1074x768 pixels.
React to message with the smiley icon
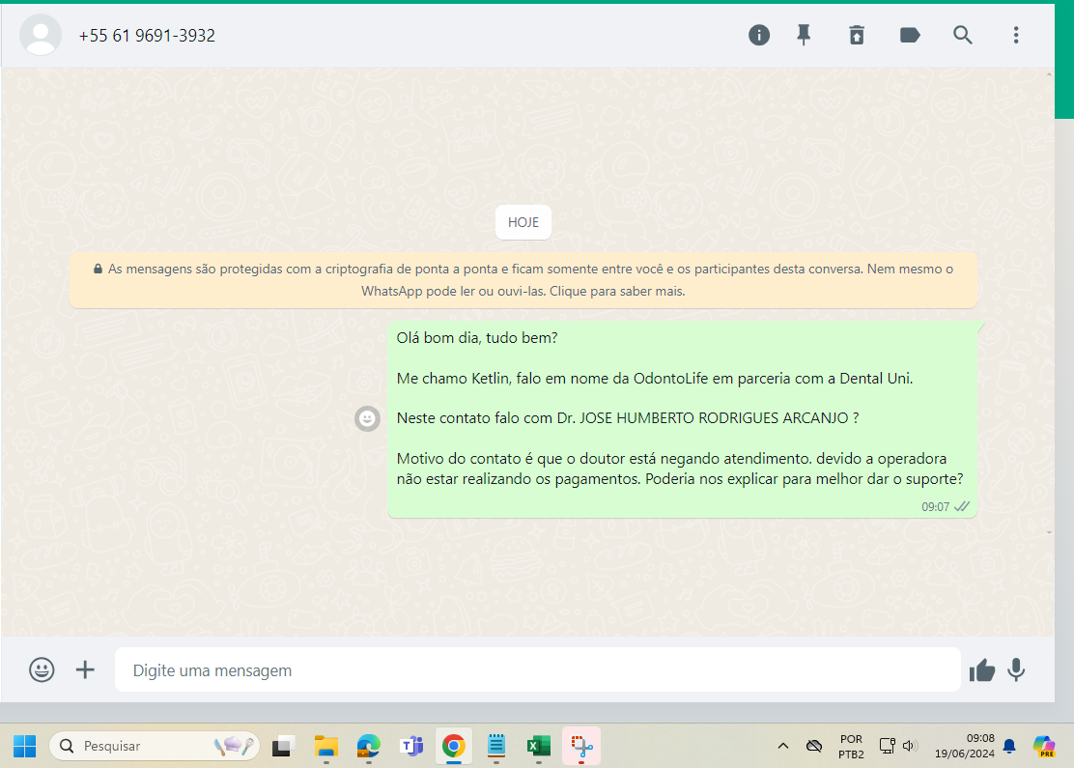pyautogui.click(x=367, y=418)
